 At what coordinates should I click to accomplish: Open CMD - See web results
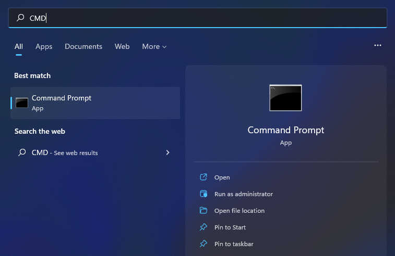[x=95, y=152]
